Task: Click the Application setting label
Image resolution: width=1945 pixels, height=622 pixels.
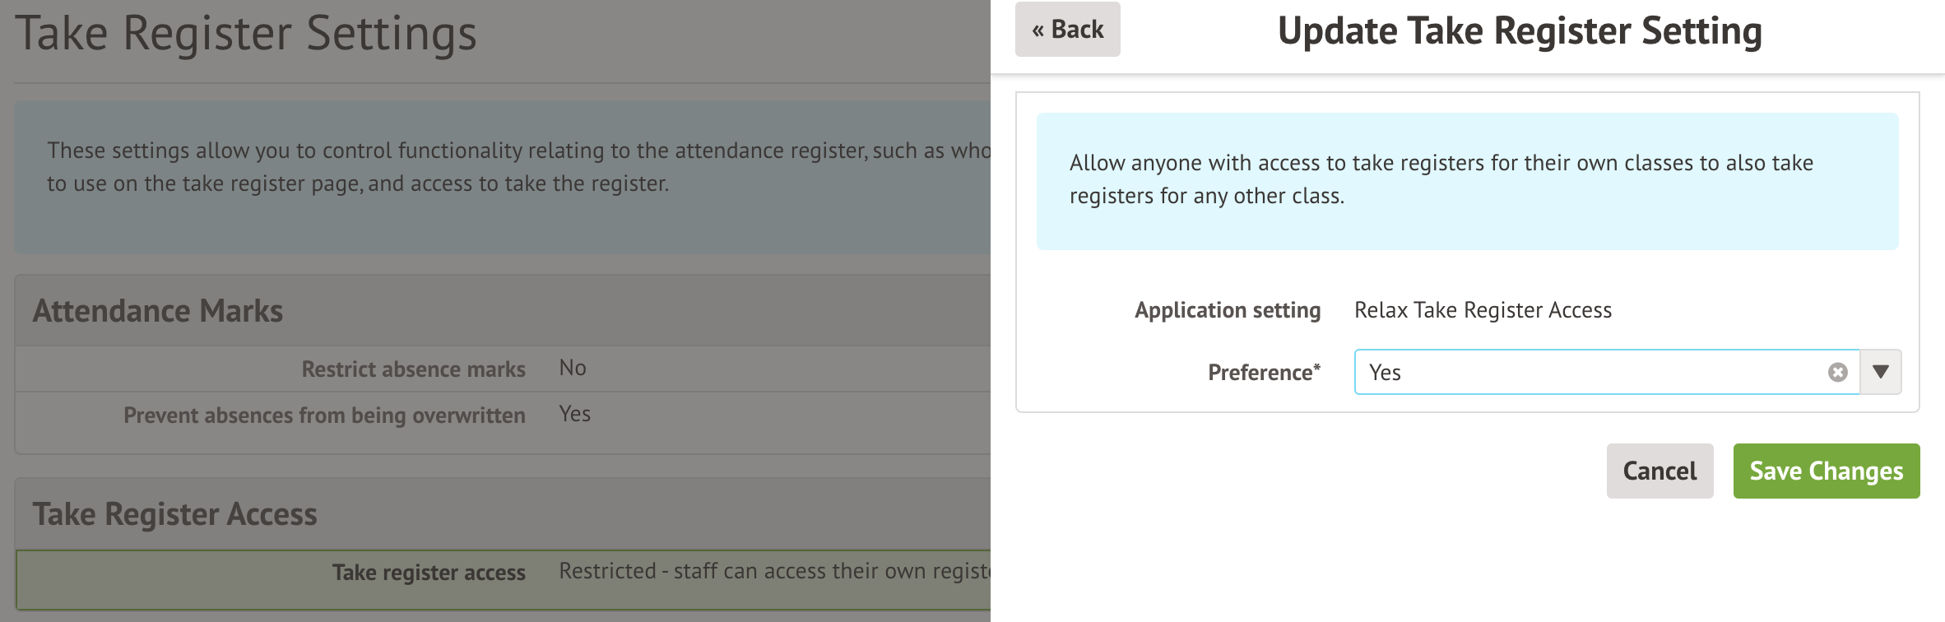Action: point(1228,310)
